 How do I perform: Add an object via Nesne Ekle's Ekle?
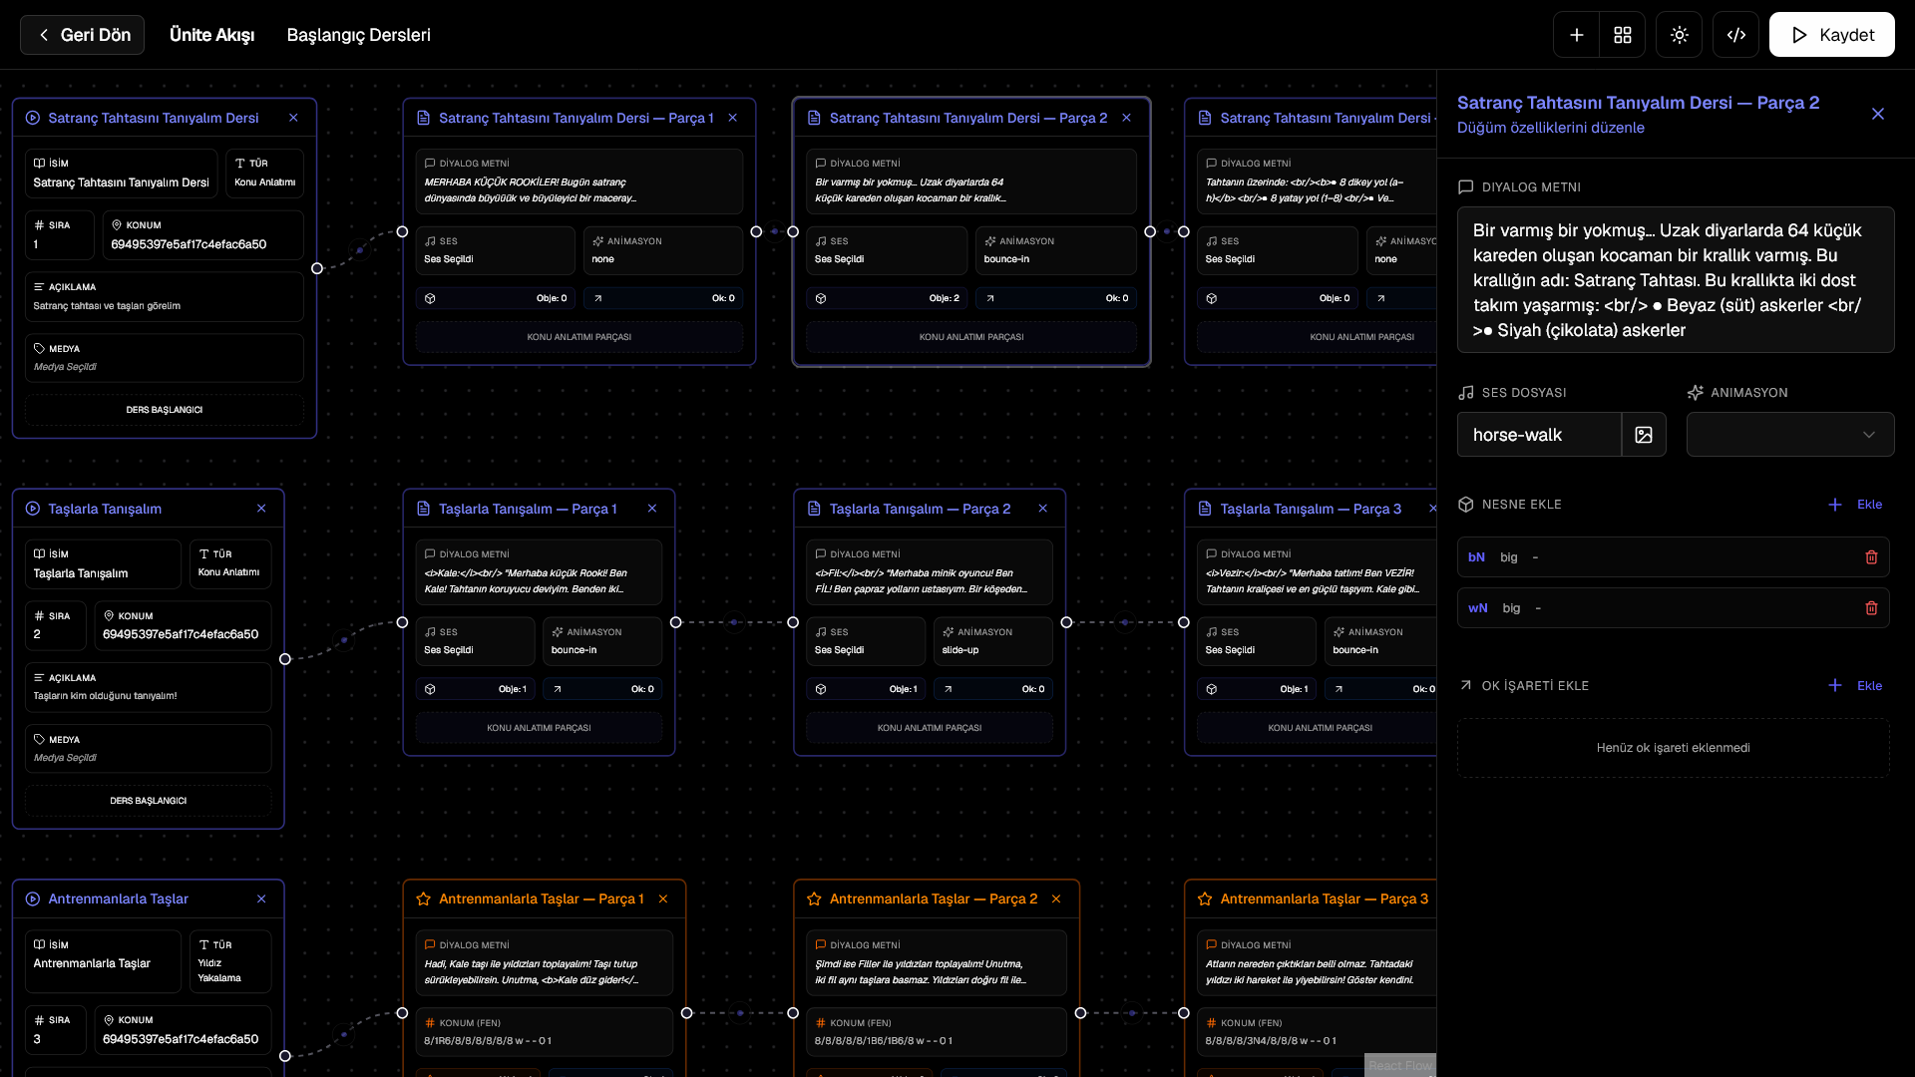(x=1855, y=505)
